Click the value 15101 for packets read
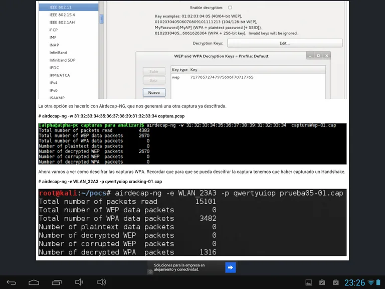 point(206,202)
